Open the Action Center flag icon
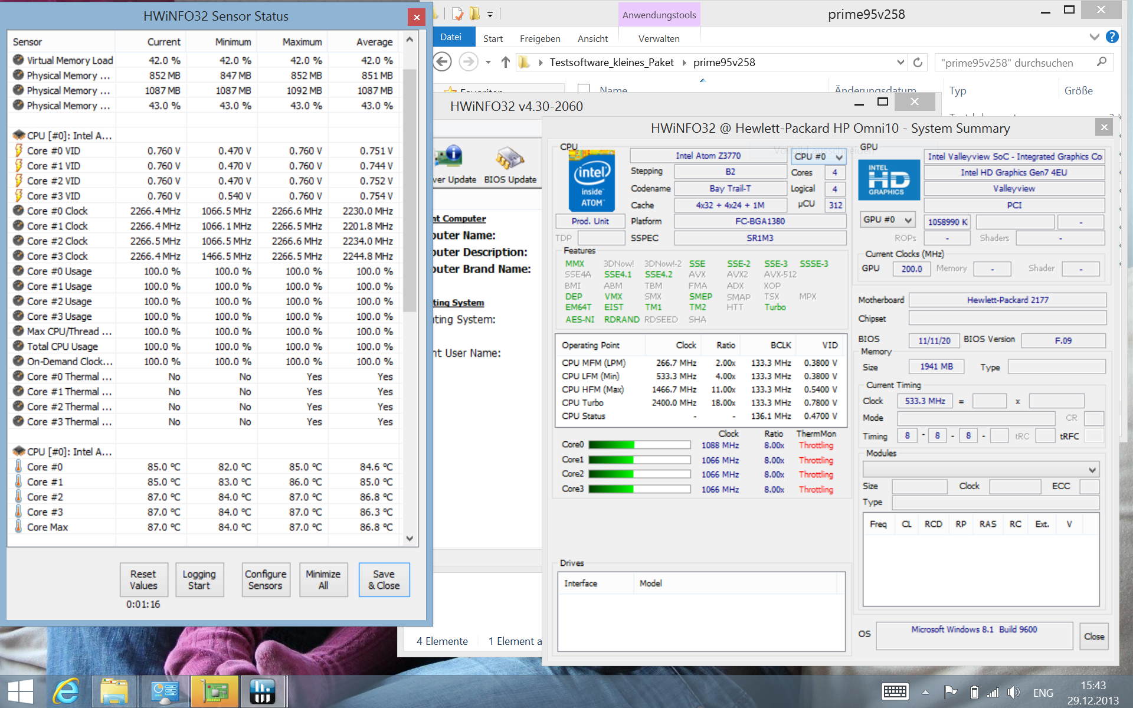Image resolution: width=1133 pixels, height=708 pixels. [950, 691]
